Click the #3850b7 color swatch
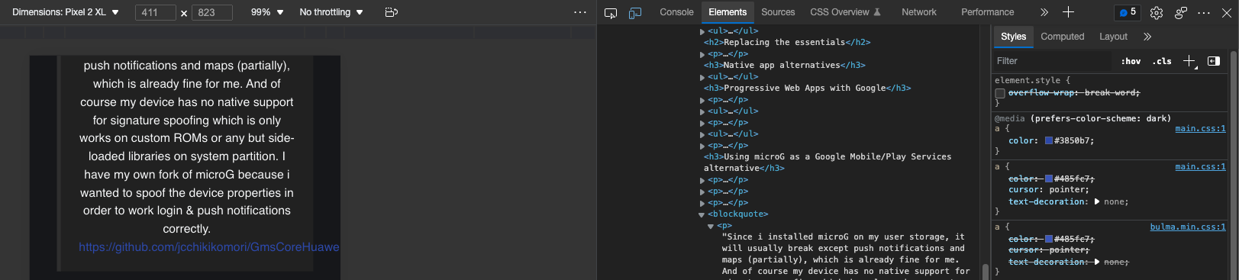This screenshot has width=1239, height=280. point(1049,141)
